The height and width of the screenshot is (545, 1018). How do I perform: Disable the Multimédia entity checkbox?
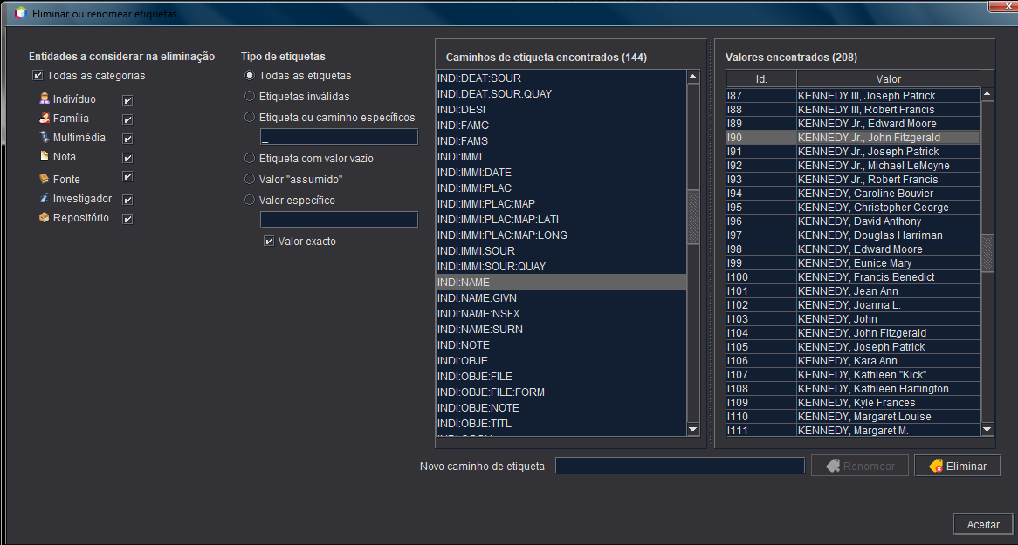127,139
